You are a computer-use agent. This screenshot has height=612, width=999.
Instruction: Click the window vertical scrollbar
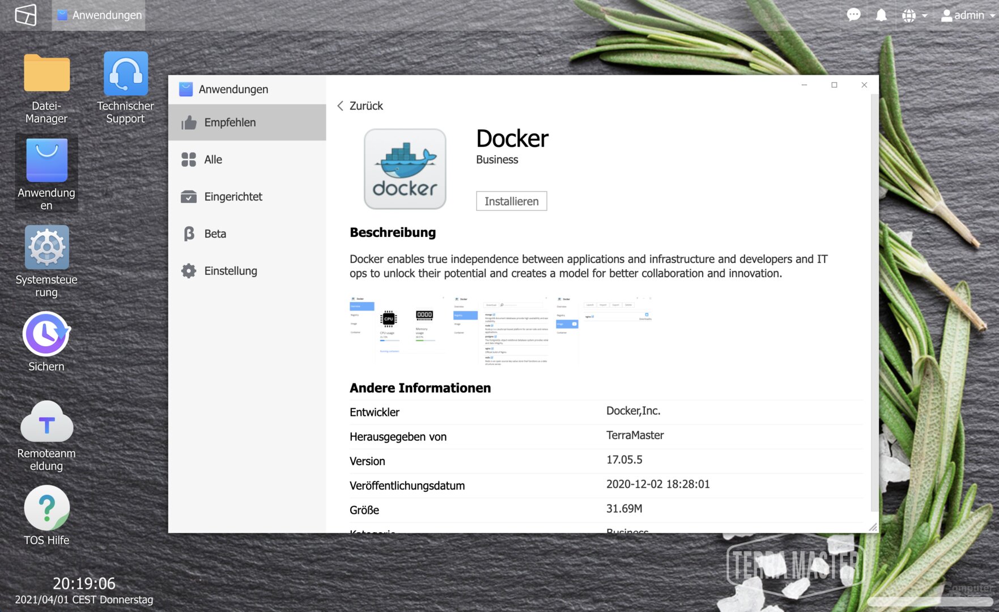[x=874, y=303]
